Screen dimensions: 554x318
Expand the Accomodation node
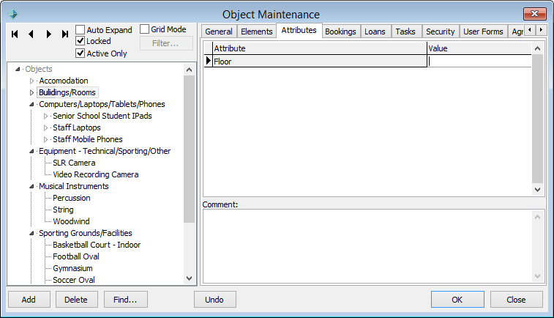(x=31, y=81)
